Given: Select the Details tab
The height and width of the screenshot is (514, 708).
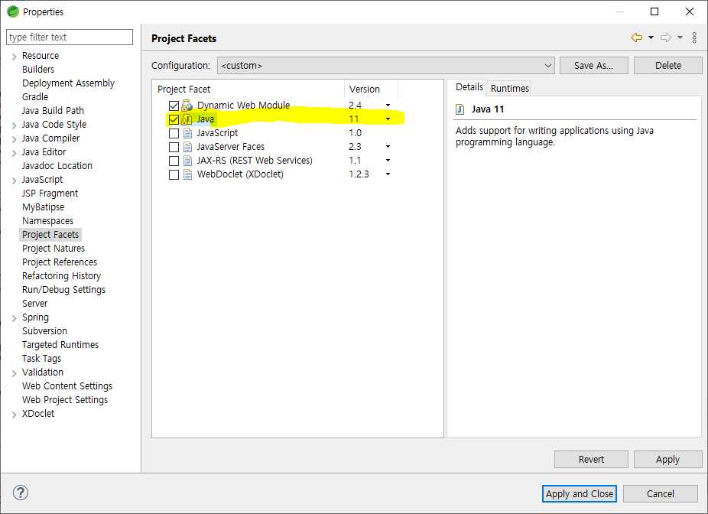Looking at the screenshot, I should point(469,87).
